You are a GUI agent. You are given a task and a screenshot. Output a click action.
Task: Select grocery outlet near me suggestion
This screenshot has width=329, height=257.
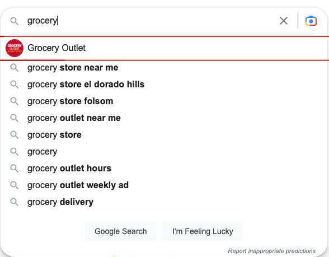(x=164, y=118)
